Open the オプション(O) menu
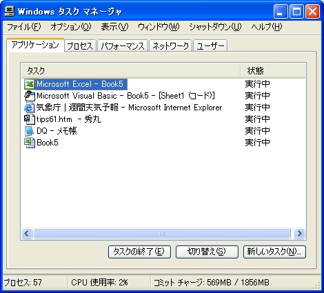Image resolution: width=324 pixels, height=293 pixels. [71, 27]
